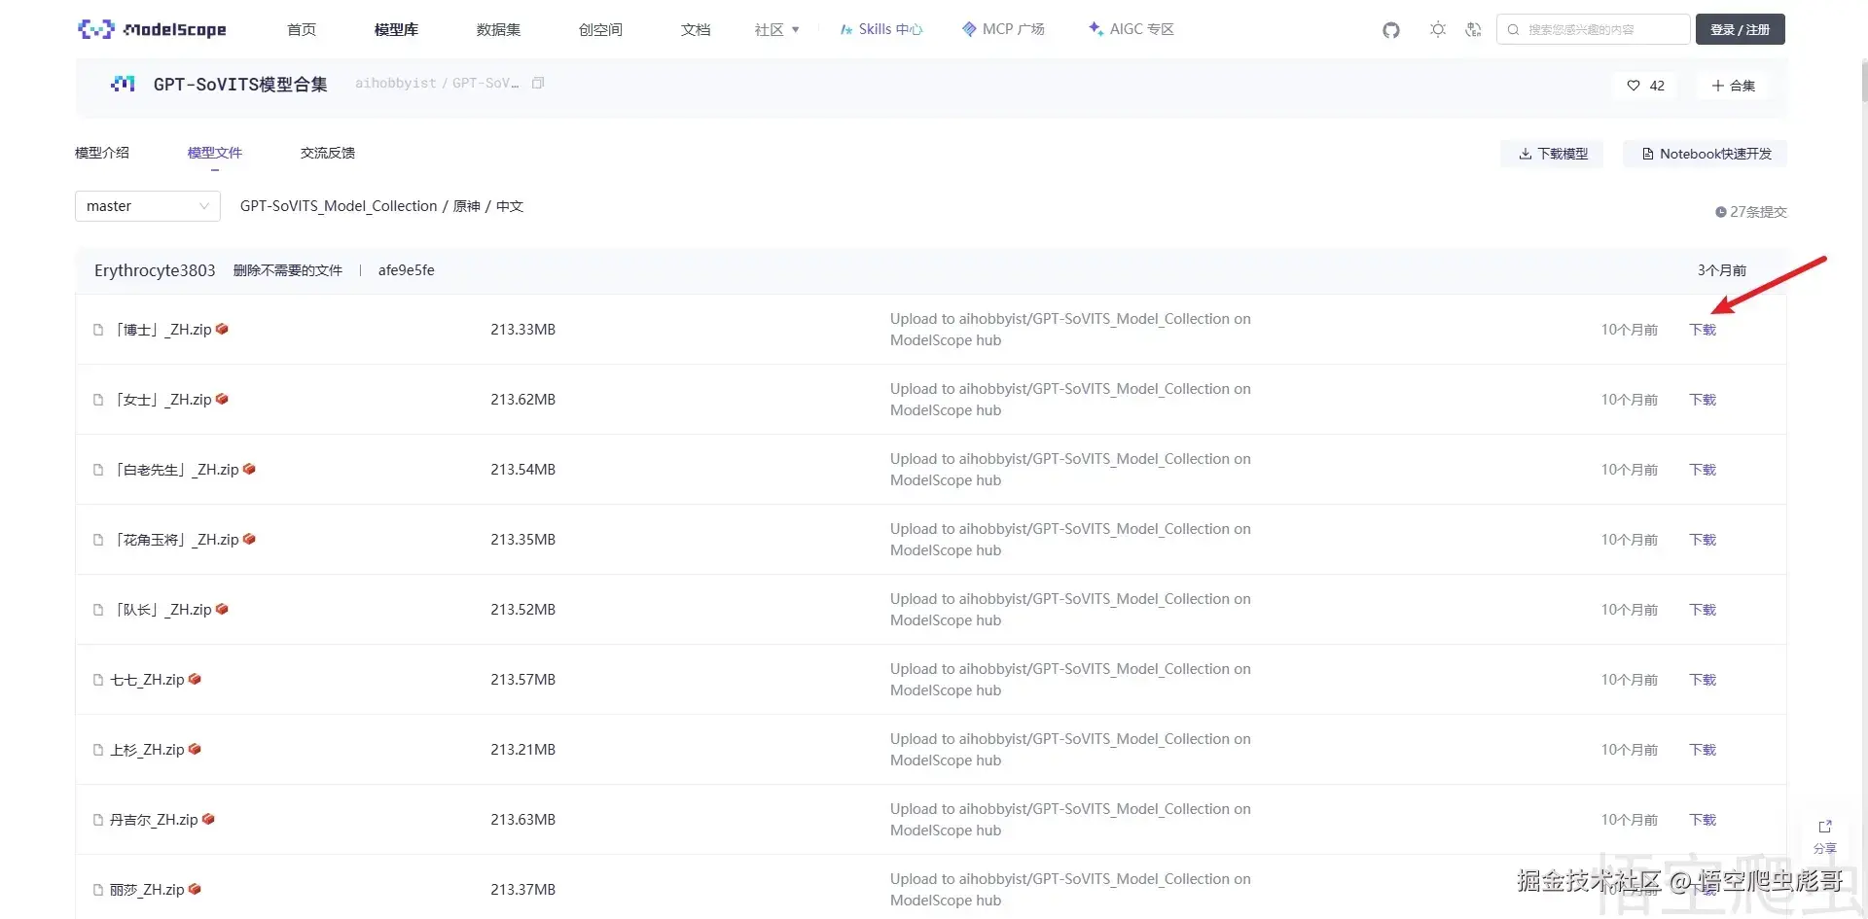Viewport: 1868px width, 919px height.
Task: Switch to the 交流反馈 tab
Action: point(328,153)
